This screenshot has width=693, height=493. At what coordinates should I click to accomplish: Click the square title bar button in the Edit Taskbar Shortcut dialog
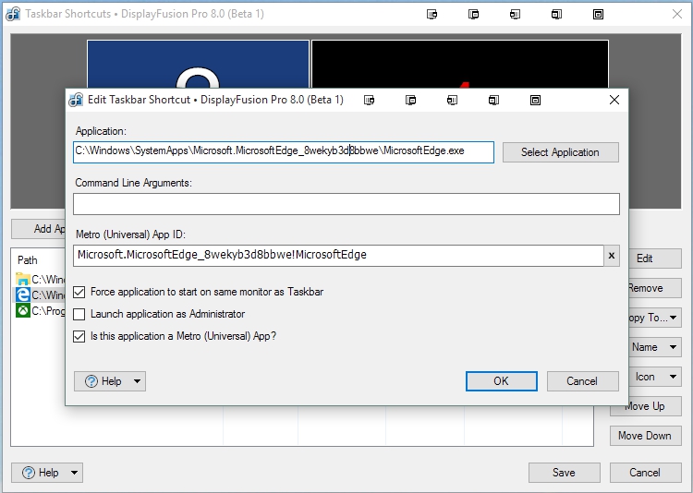pyautogui.click(x=536, y=100)
